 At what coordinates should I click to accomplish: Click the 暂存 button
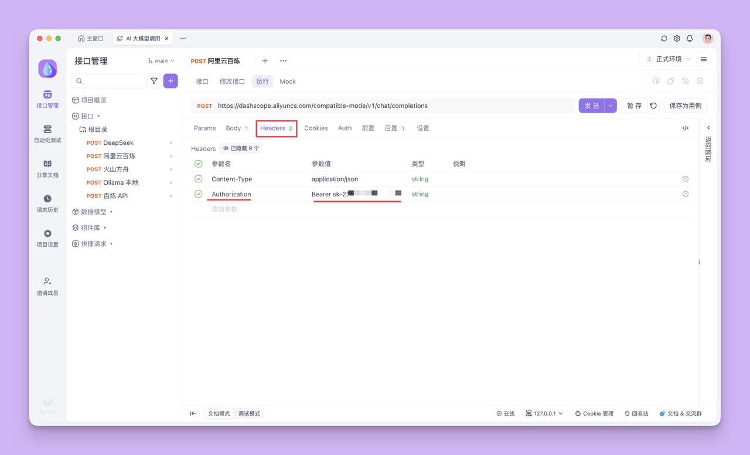(x=634, y=106)
